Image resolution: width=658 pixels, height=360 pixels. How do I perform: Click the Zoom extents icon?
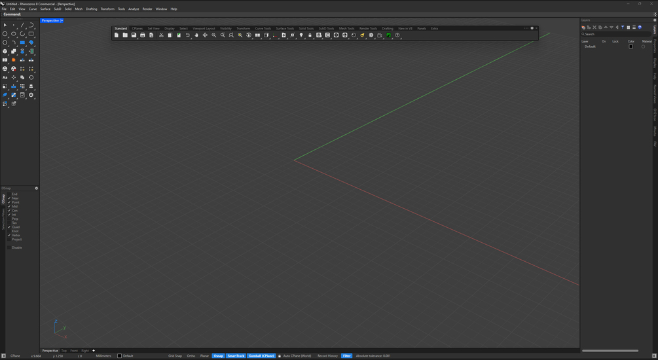point(231,35)
